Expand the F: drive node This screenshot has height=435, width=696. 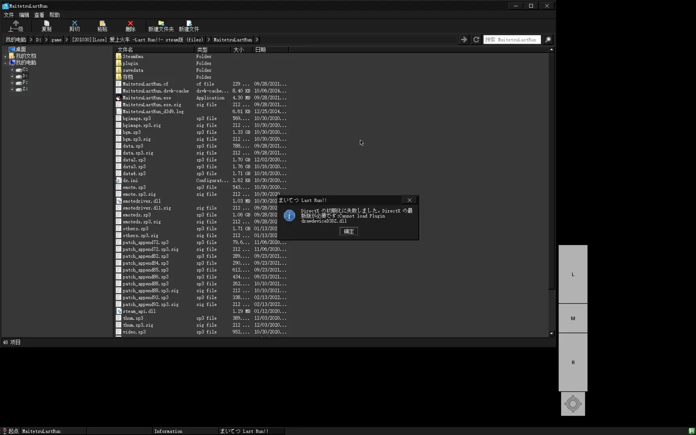[12, 83]
